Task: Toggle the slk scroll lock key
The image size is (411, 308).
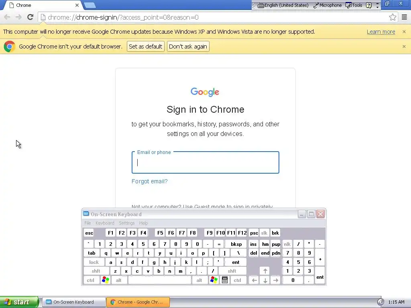Action: pos(264,233)
